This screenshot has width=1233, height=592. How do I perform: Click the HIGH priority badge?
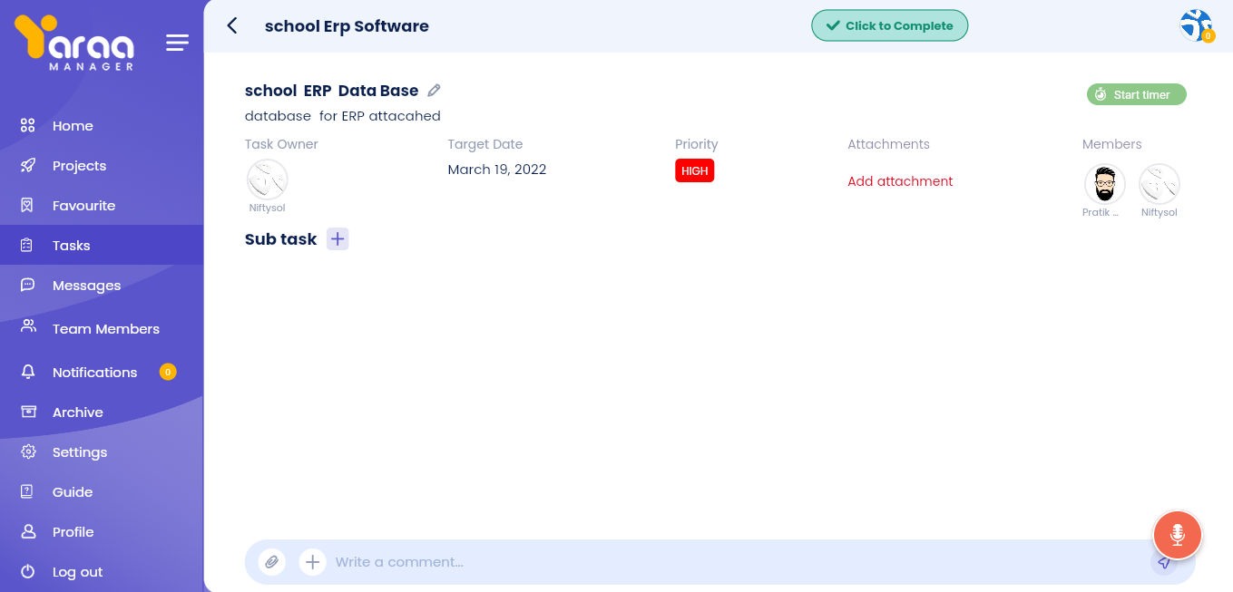(x=694, y=170)
